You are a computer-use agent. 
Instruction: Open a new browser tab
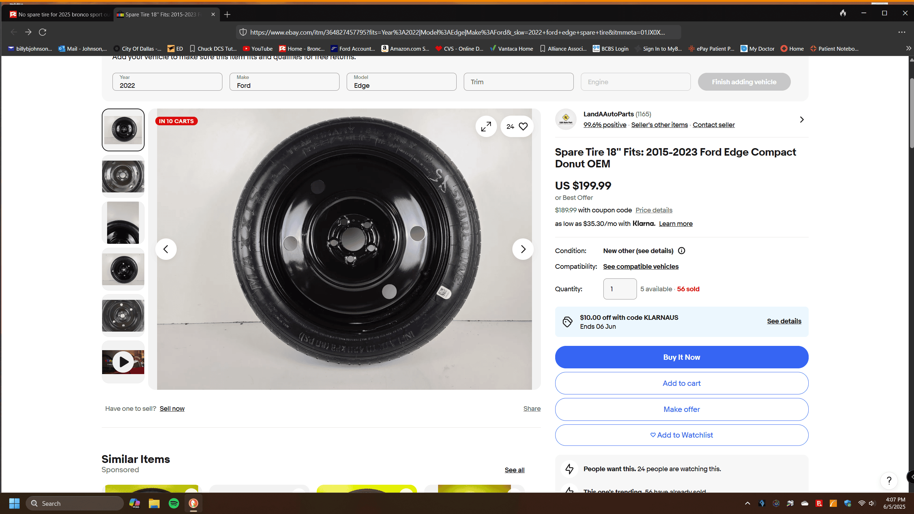pyautogui.click(x=227, y=14)
